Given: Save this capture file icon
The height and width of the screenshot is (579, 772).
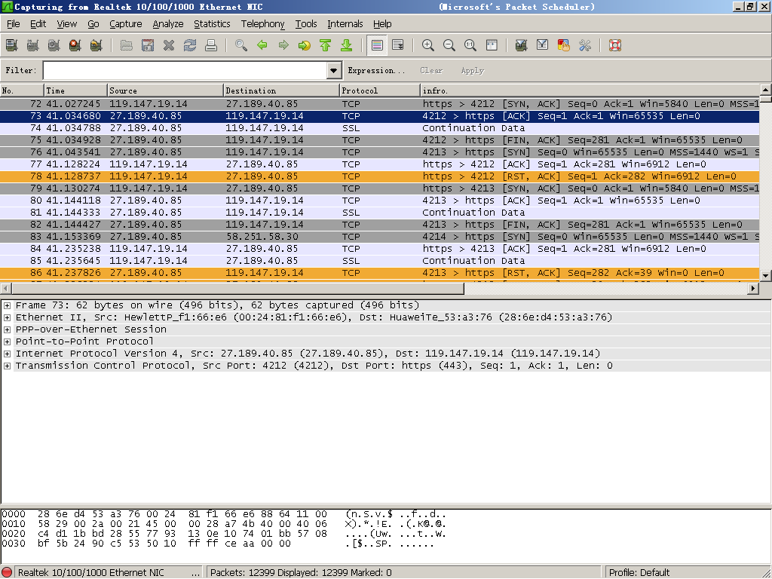Looking at the screenshot, I should (x=148, y=45).
